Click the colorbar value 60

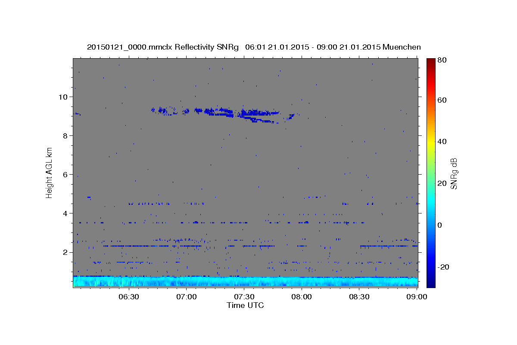click(x=443, y=100)
